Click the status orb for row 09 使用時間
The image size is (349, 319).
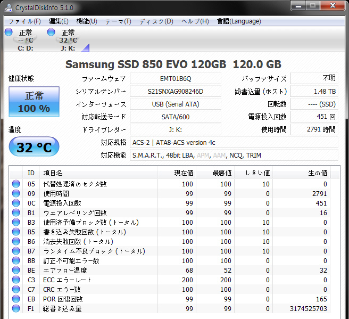tap(16, 193)
